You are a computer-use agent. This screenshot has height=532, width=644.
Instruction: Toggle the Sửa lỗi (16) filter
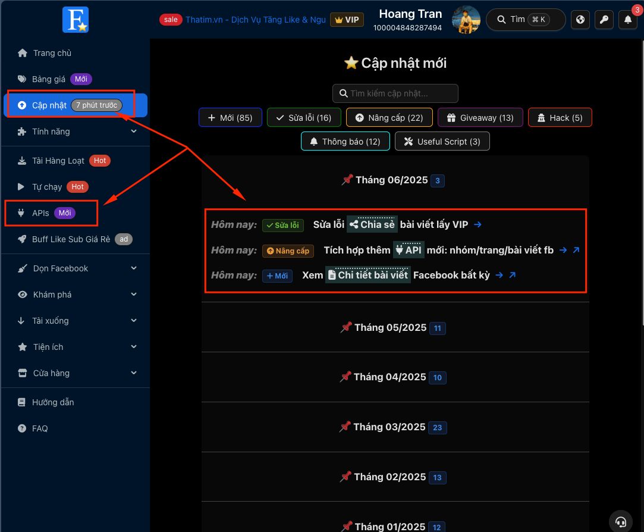304,118
